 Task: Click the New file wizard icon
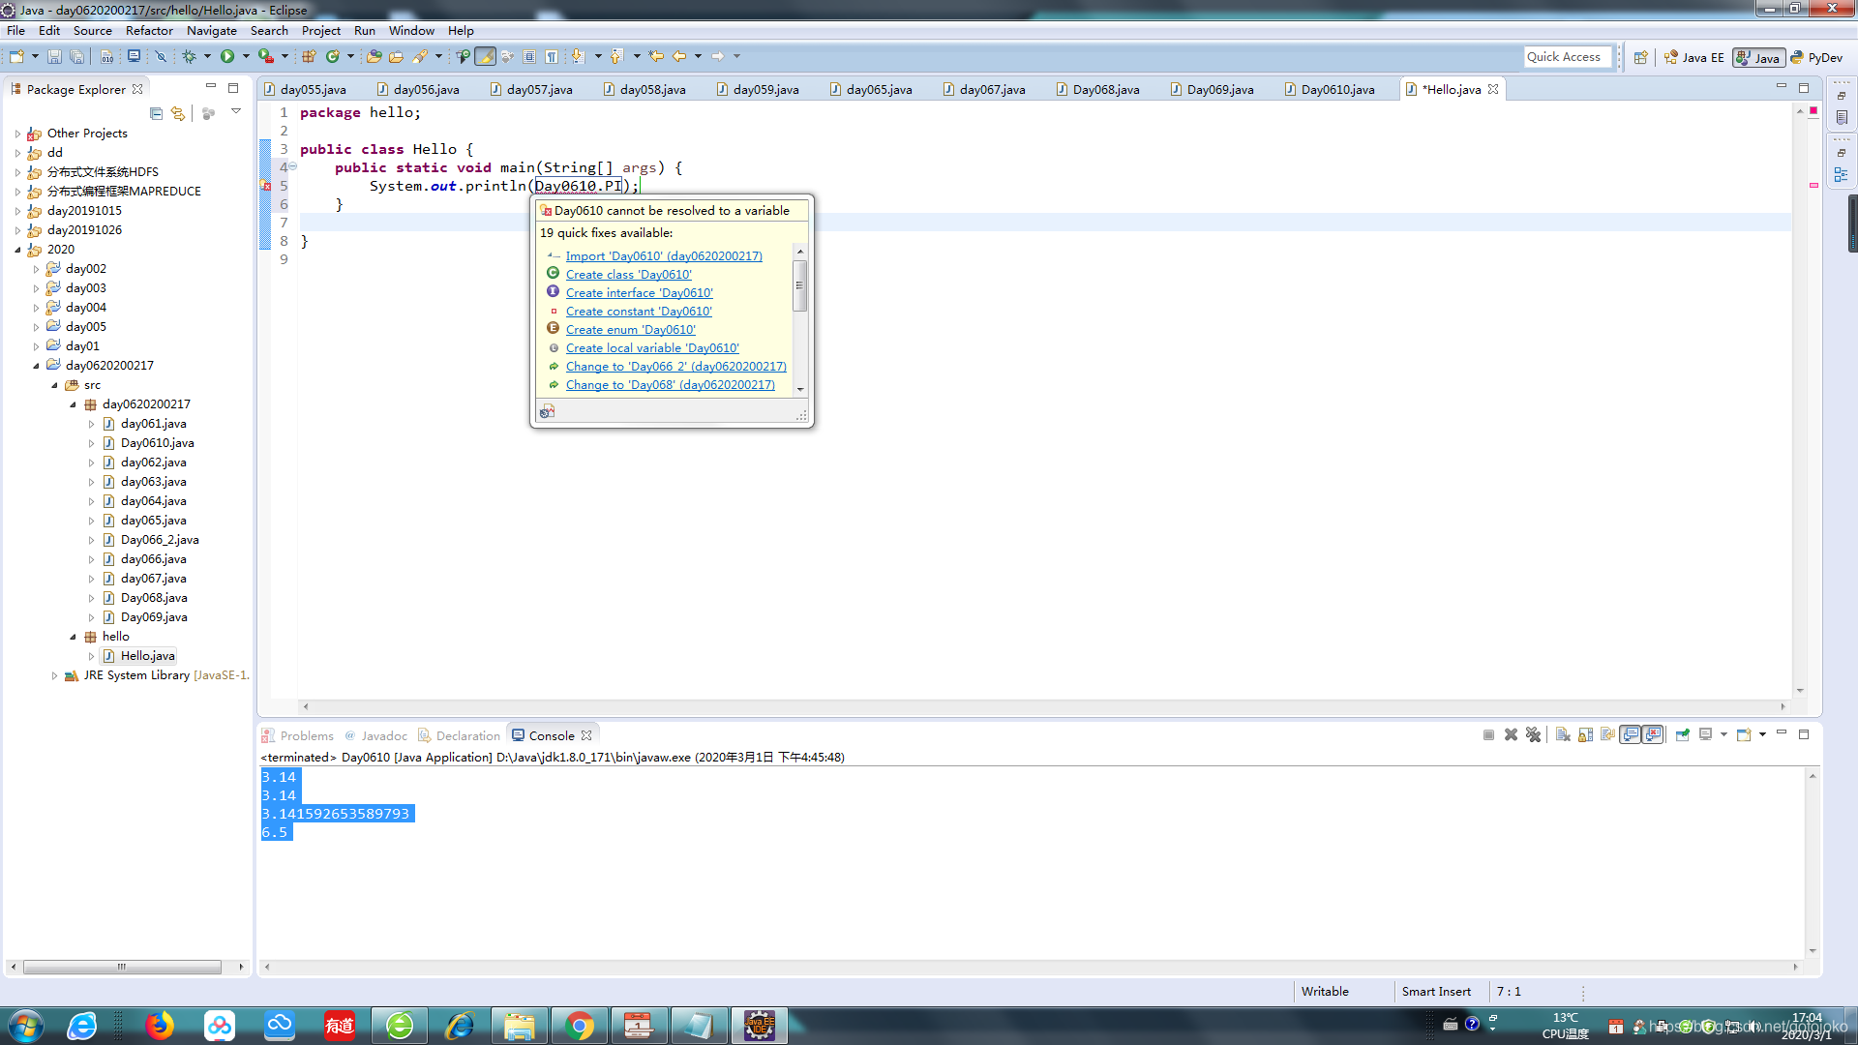point(16,57)
